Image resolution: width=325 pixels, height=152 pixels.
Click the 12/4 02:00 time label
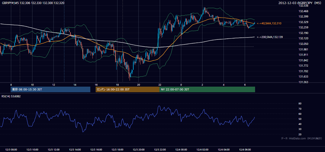[x=202, y=149]
